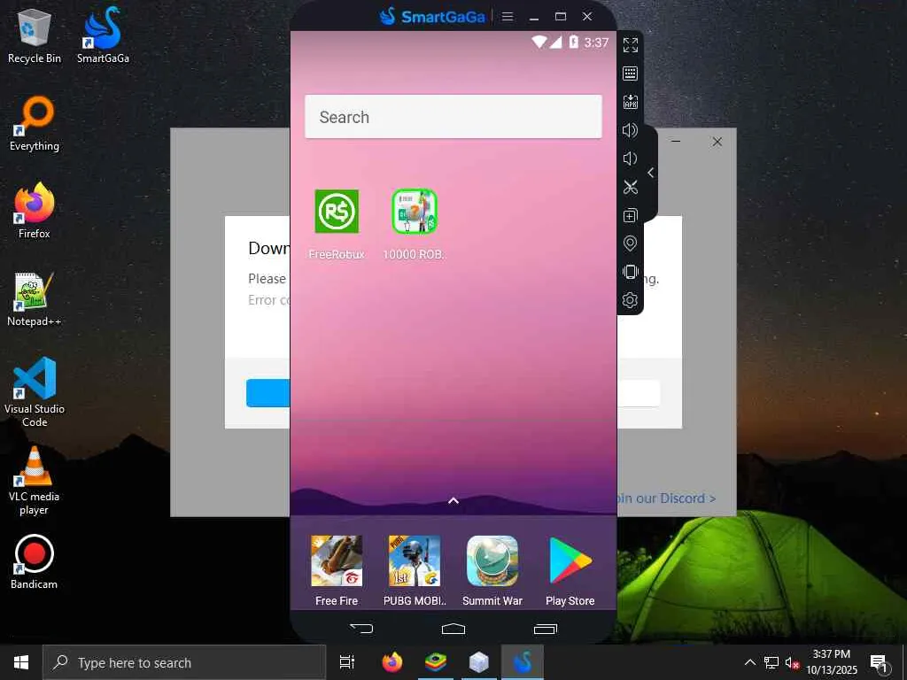Tap the Android recent apps button
Screen dimensions: 907x680
pos(546,629)
